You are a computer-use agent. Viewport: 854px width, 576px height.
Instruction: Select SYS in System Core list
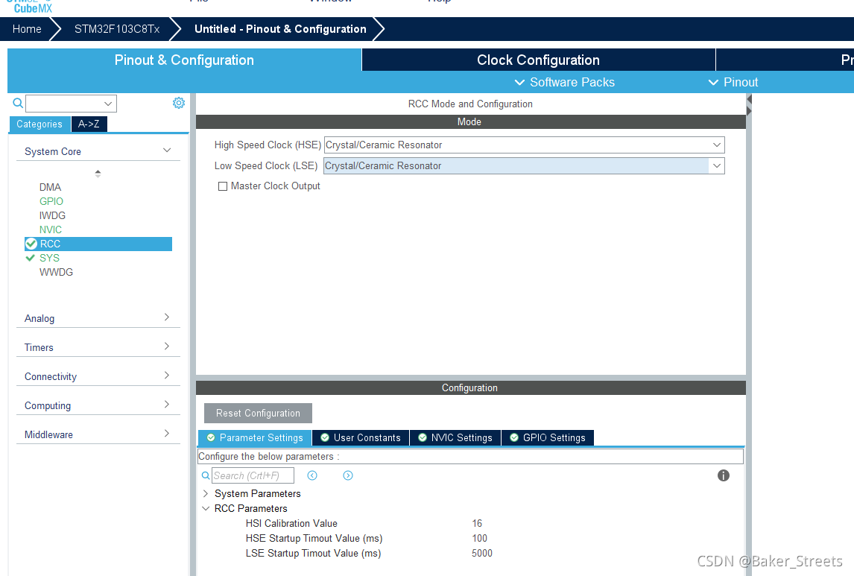coord(50,258)
